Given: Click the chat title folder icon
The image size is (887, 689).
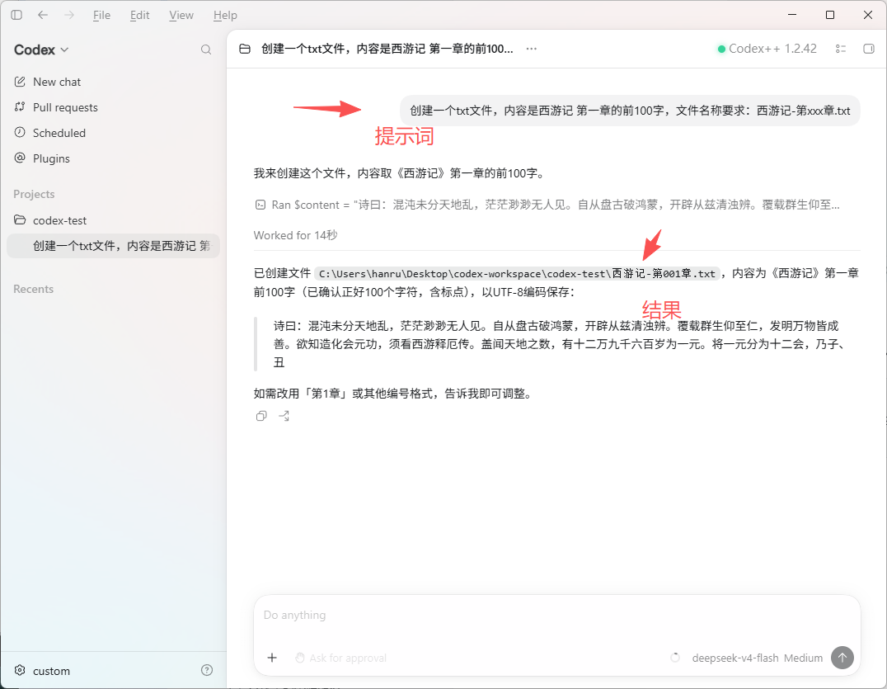Looking at the screenshot, I should [x=245, y=49].
